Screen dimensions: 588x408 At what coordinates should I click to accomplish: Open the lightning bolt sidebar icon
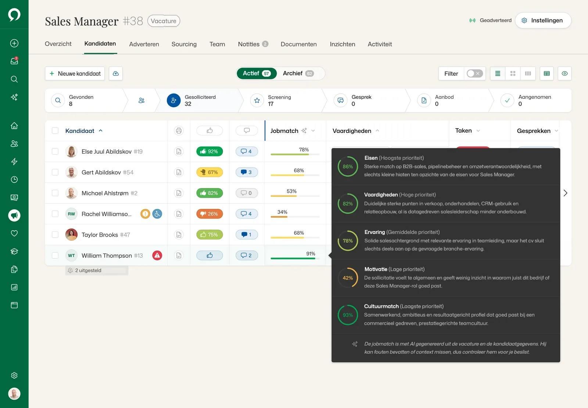[x=14, y=162]
